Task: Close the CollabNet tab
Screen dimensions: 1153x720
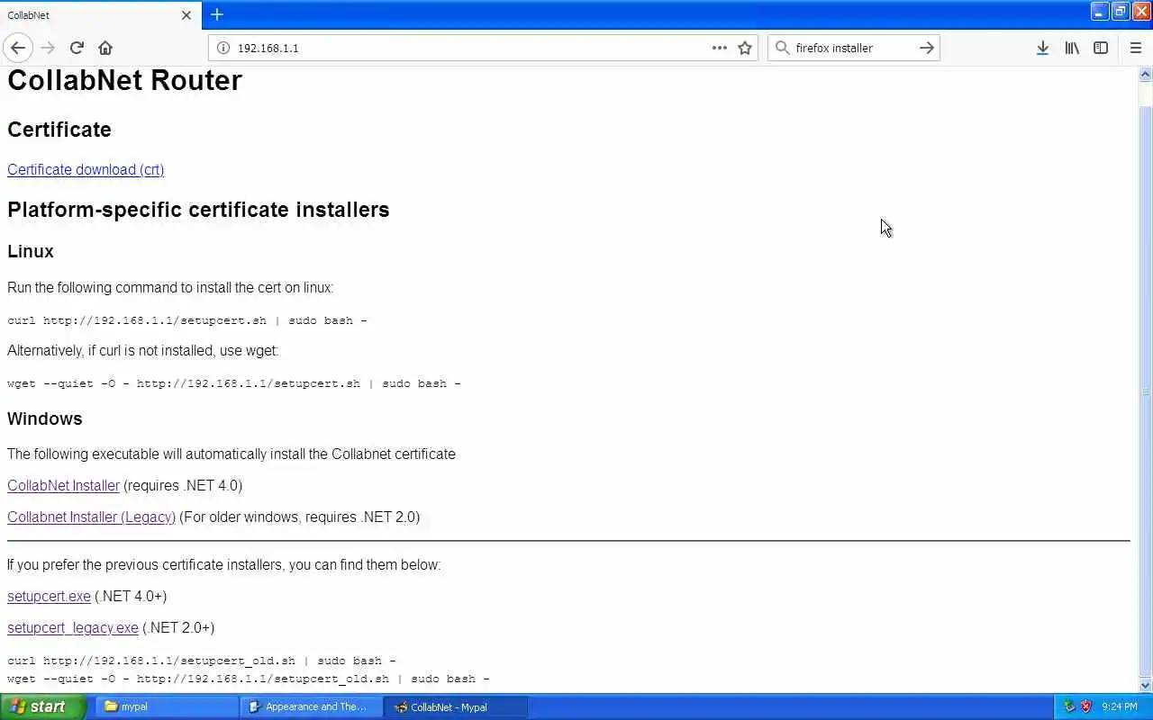Action: [x=186, y=15]
